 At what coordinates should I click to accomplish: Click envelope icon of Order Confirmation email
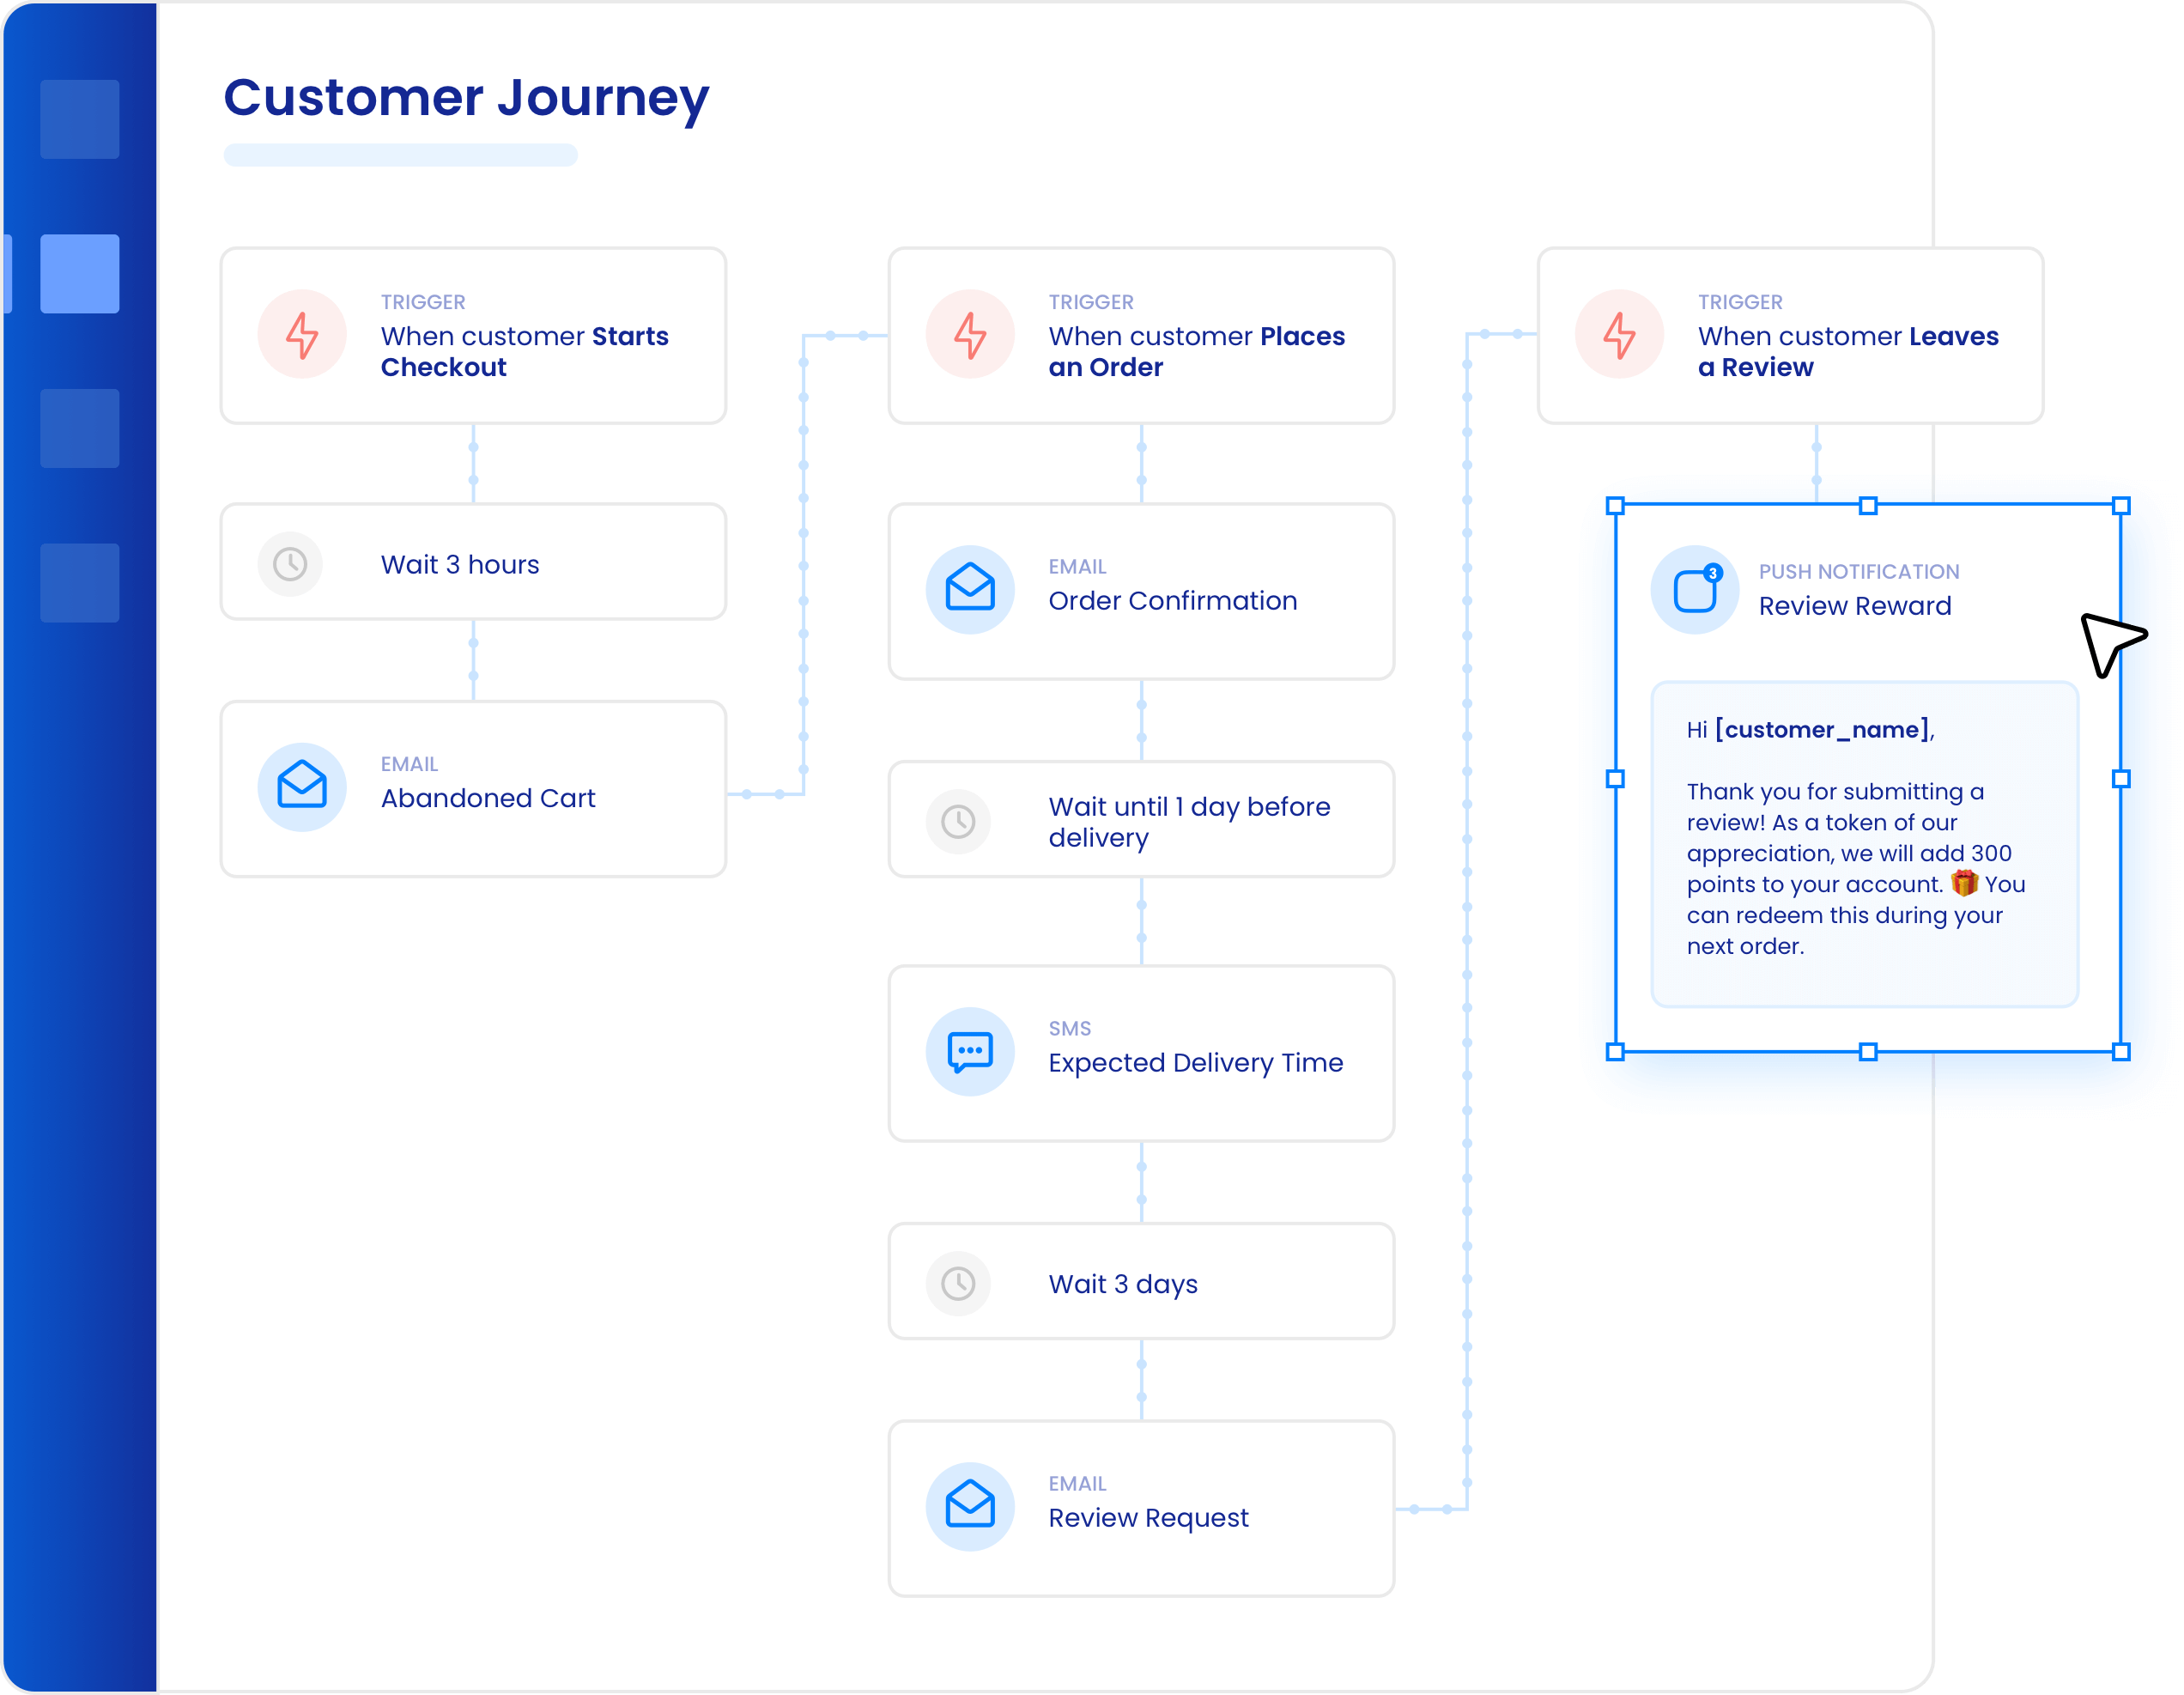[970, 589]
